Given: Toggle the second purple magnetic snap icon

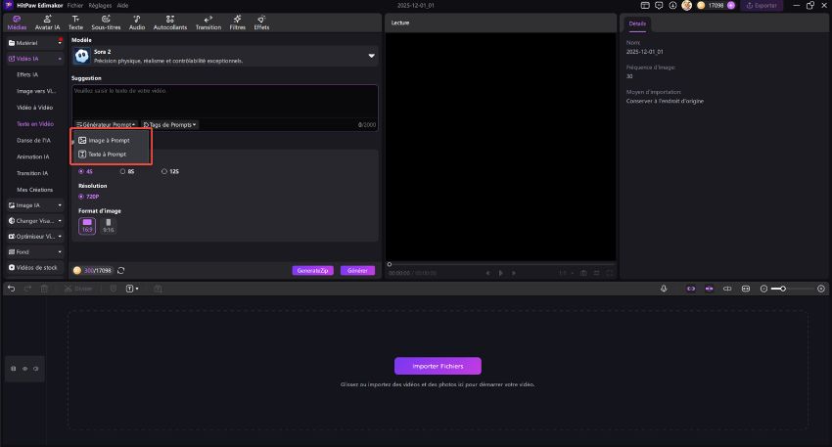Looking at the screenshot, I should coord(709,289).
